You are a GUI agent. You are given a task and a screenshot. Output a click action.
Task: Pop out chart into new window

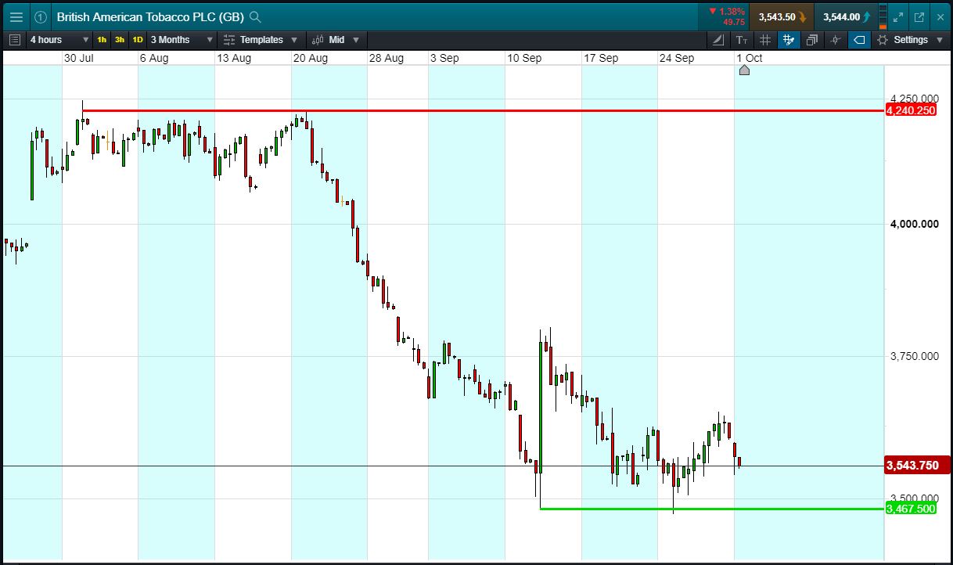[919, 16]
